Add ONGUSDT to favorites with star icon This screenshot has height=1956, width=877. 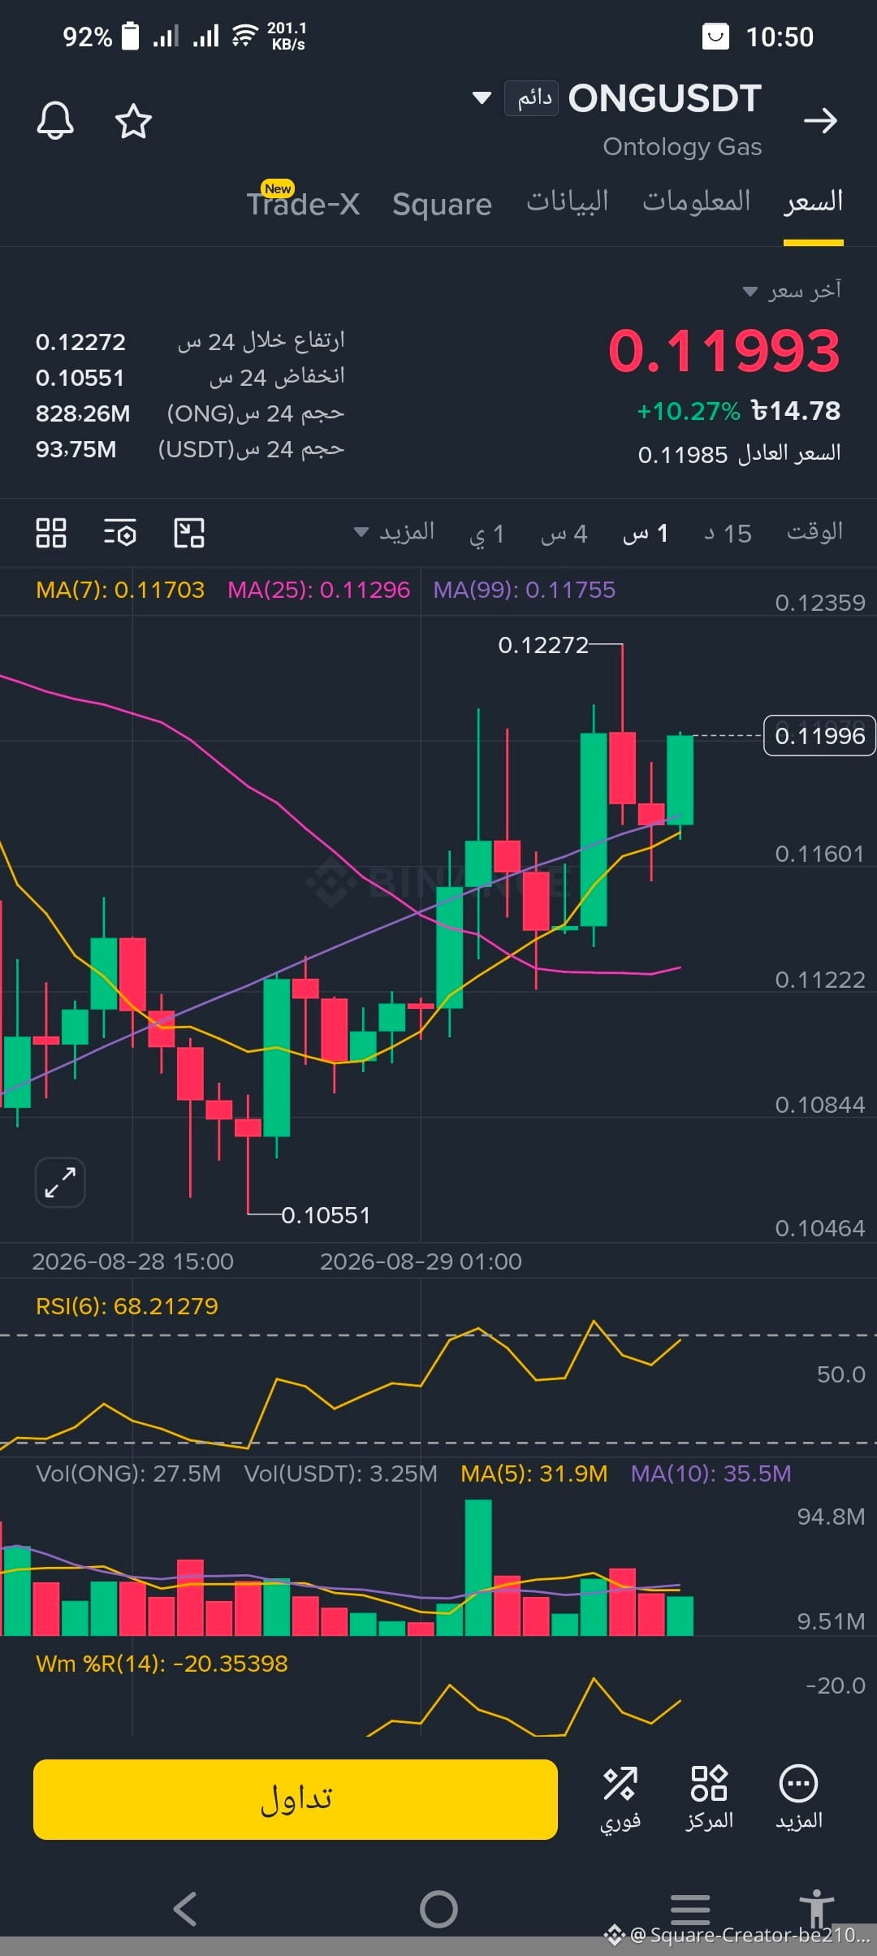(133, 121)
